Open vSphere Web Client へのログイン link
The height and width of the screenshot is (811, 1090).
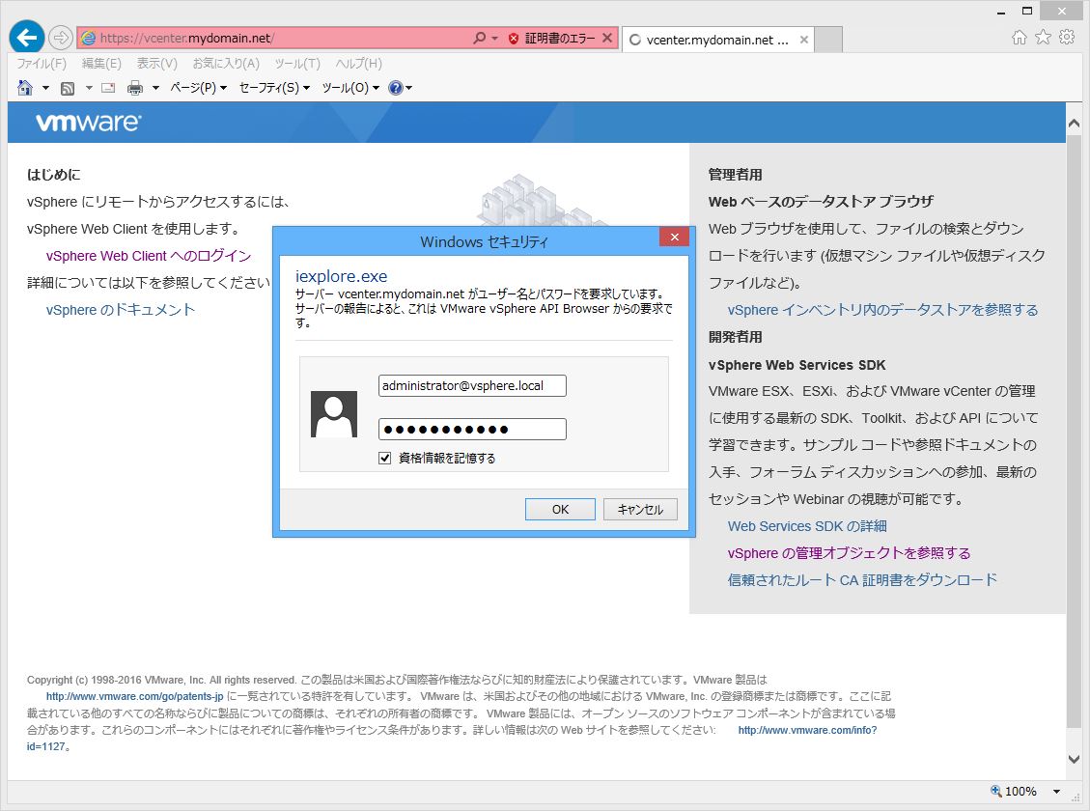point(149,256)
